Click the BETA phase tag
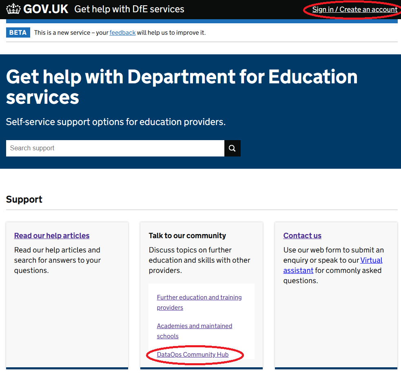Screen dimensions: 401x373 tap(18, 33)
